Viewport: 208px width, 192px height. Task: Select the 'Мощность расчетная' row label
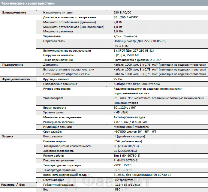[x=58, y=31]
